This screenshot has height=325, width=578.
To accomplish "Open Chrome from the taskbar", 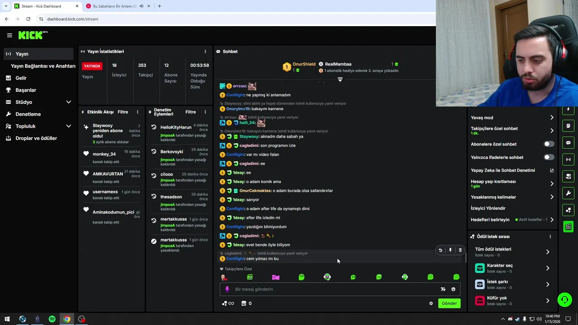I will coord(67,319).
